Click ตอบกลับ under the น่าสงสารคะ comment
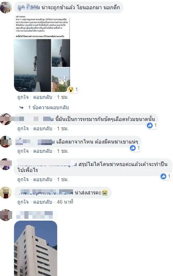 click(x=42, y=202)
